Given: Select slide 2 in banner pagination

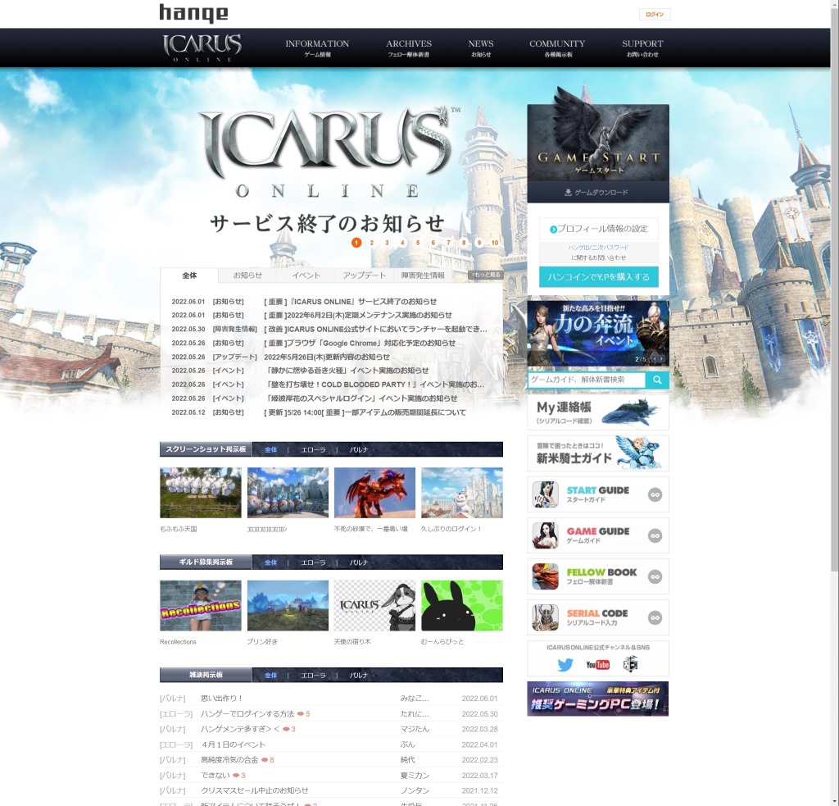Looking at the screenshot, I should pyautogui.click(x=372, y=243).
